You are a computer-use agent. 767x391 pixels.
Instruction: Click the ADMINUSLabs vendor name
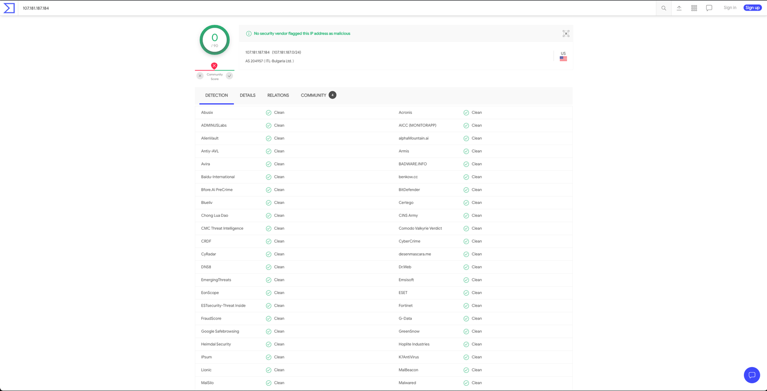[x=214, y=125]
